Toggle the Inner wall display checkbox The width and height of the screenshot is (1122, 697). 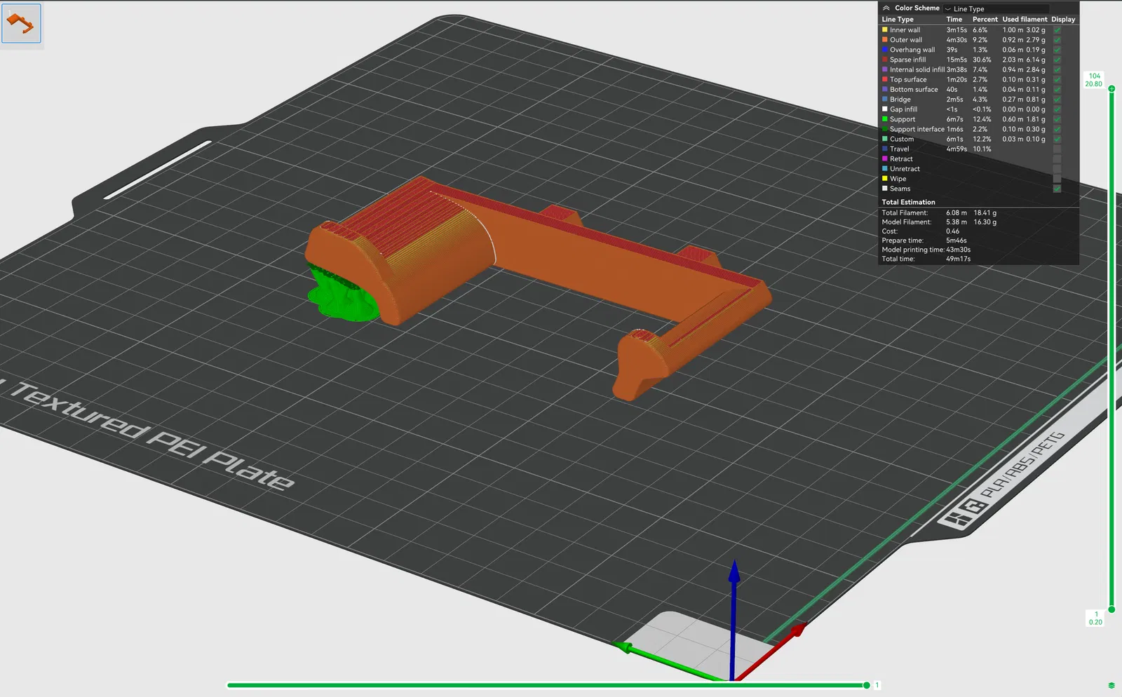pos(1057,30)
